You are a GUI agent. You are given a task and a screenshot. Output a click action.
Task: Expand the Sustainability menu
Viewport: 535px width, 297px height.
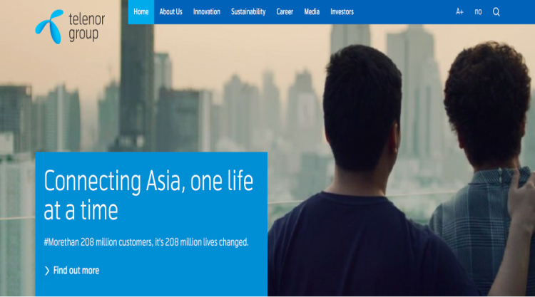pos(248,12)
